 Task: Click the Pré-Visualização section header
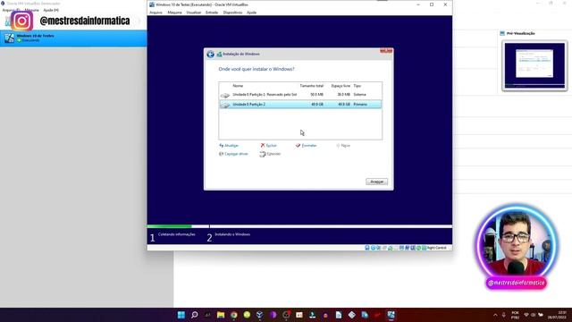coord(520,33)
